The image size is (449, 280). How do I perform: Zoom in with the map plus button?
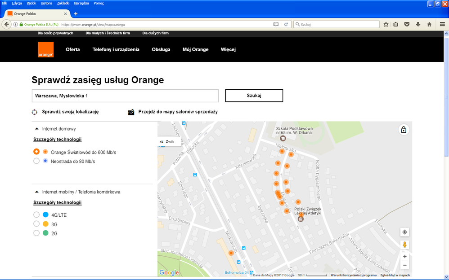pyautogui.click(x=404, y=257)
